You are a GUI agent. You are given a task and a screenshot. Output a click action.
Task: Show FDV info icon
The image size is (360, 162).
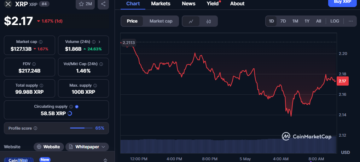(x=34, y=64)
